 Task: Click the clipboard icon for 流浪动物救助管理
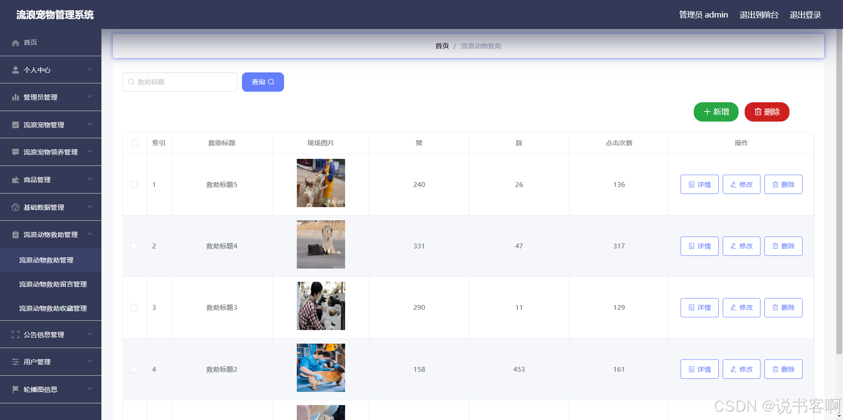(x=15, y=234)
